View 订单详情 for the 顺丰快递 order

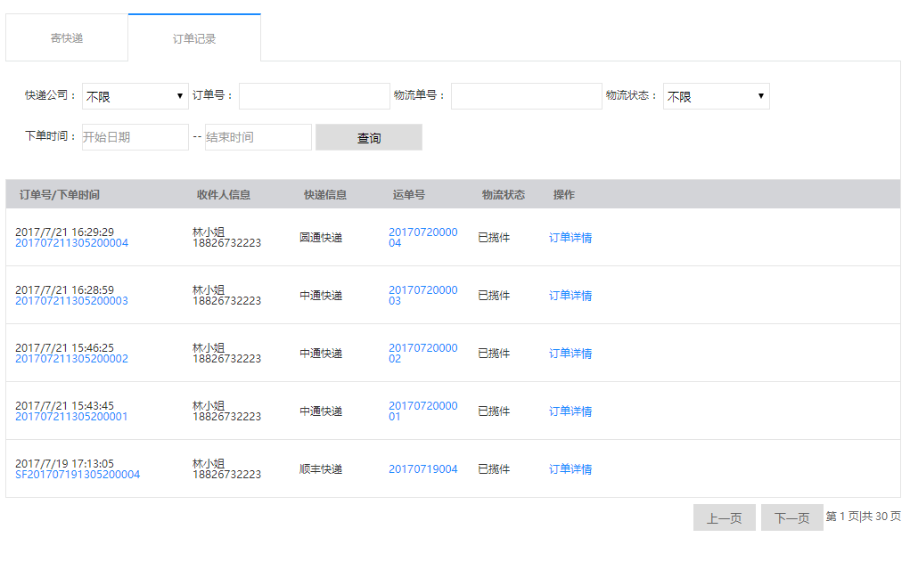pos(570,469)
